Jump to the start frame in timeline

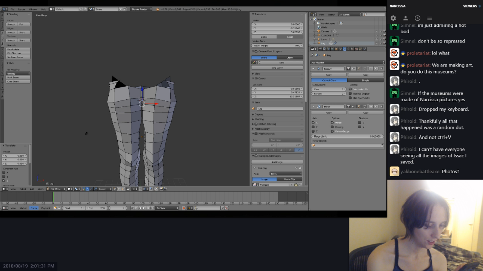coord(132,208)
